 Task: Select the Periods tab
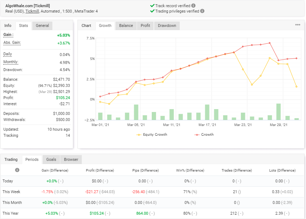32,159
